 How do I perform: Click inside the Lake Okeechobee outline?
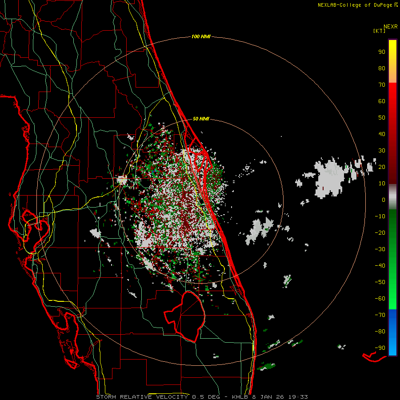190,316
